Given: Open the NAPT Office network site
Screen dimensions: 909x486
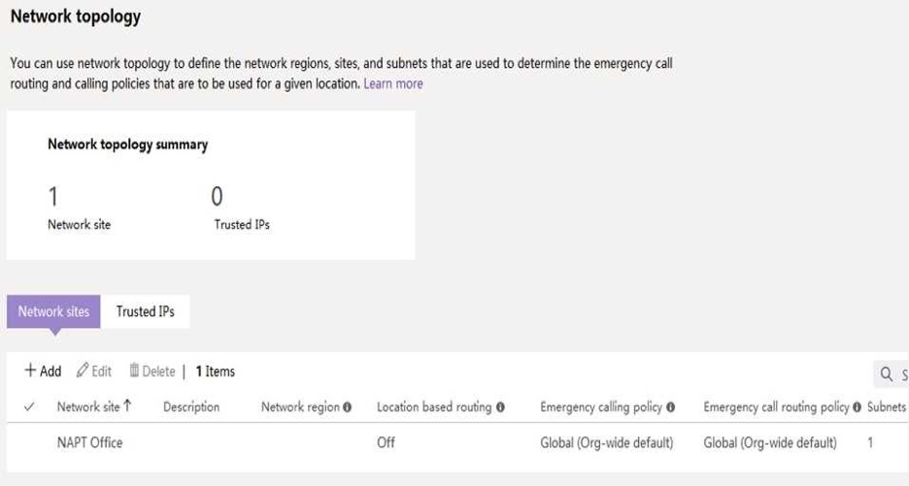Looking at the screenshot, I should 90,442.
